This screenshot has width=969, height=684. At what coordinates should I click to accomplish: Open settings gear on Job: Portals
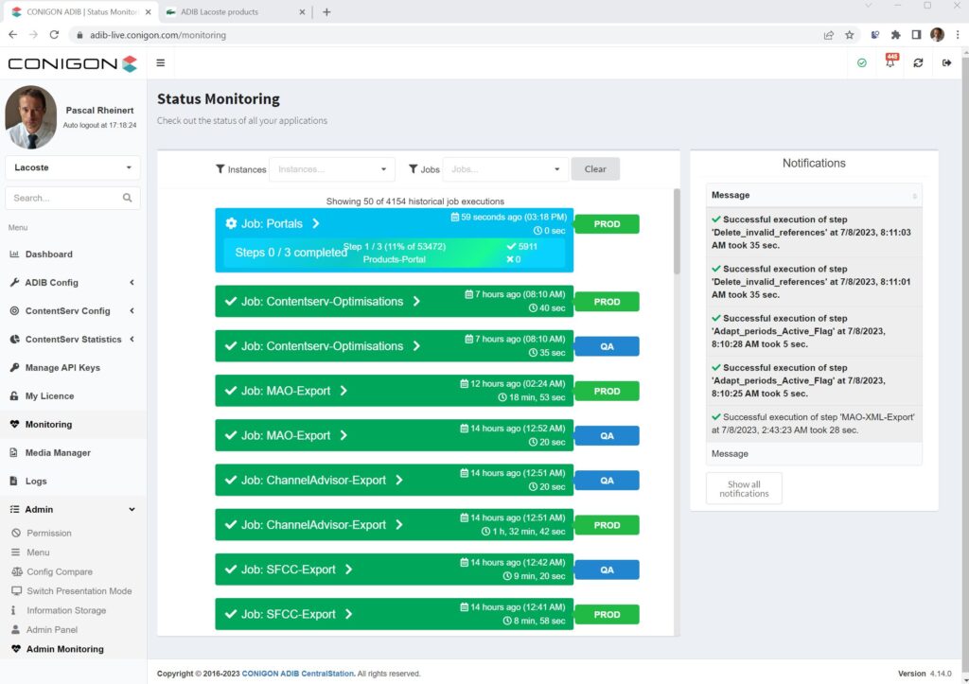(x=228, y=224)
